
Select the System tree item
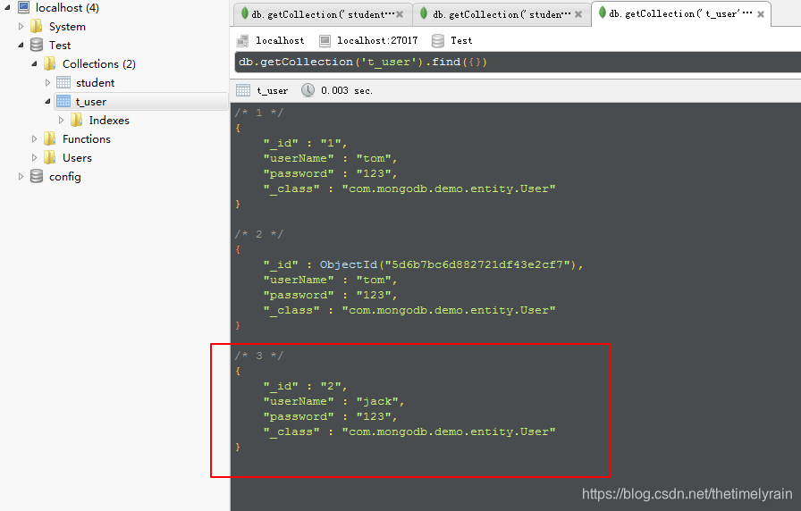click(67, 27)
